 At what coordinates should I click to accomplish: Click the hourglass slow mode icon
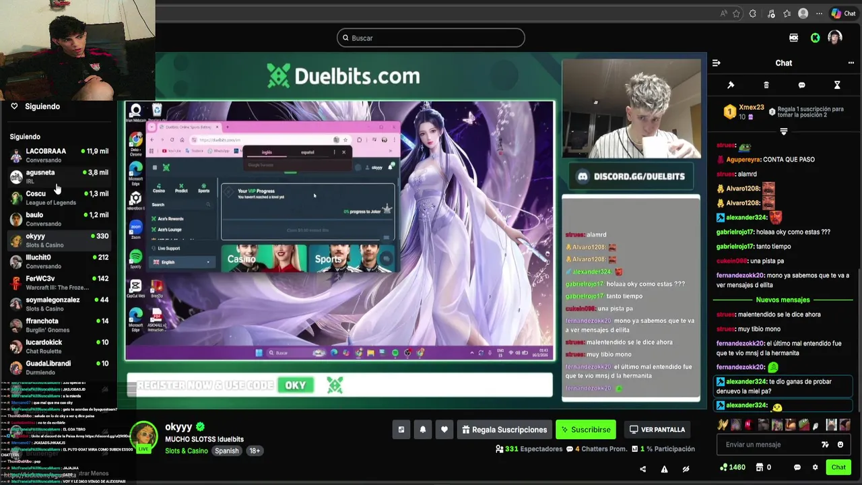point(837,85)
